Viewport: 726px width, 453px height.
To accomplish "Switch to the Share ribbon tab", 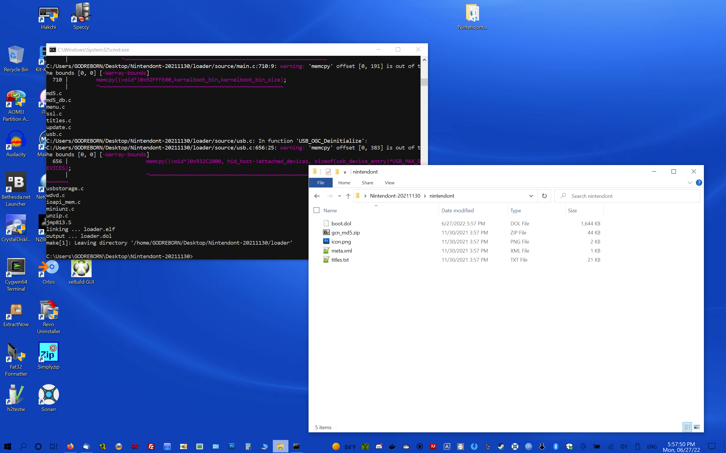I will [x=368, y=183].
